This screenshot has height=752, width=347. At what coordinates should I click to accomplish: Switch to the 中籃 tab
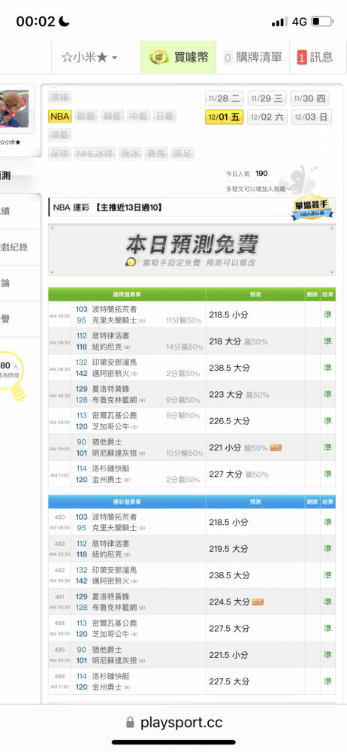point(138,116)
